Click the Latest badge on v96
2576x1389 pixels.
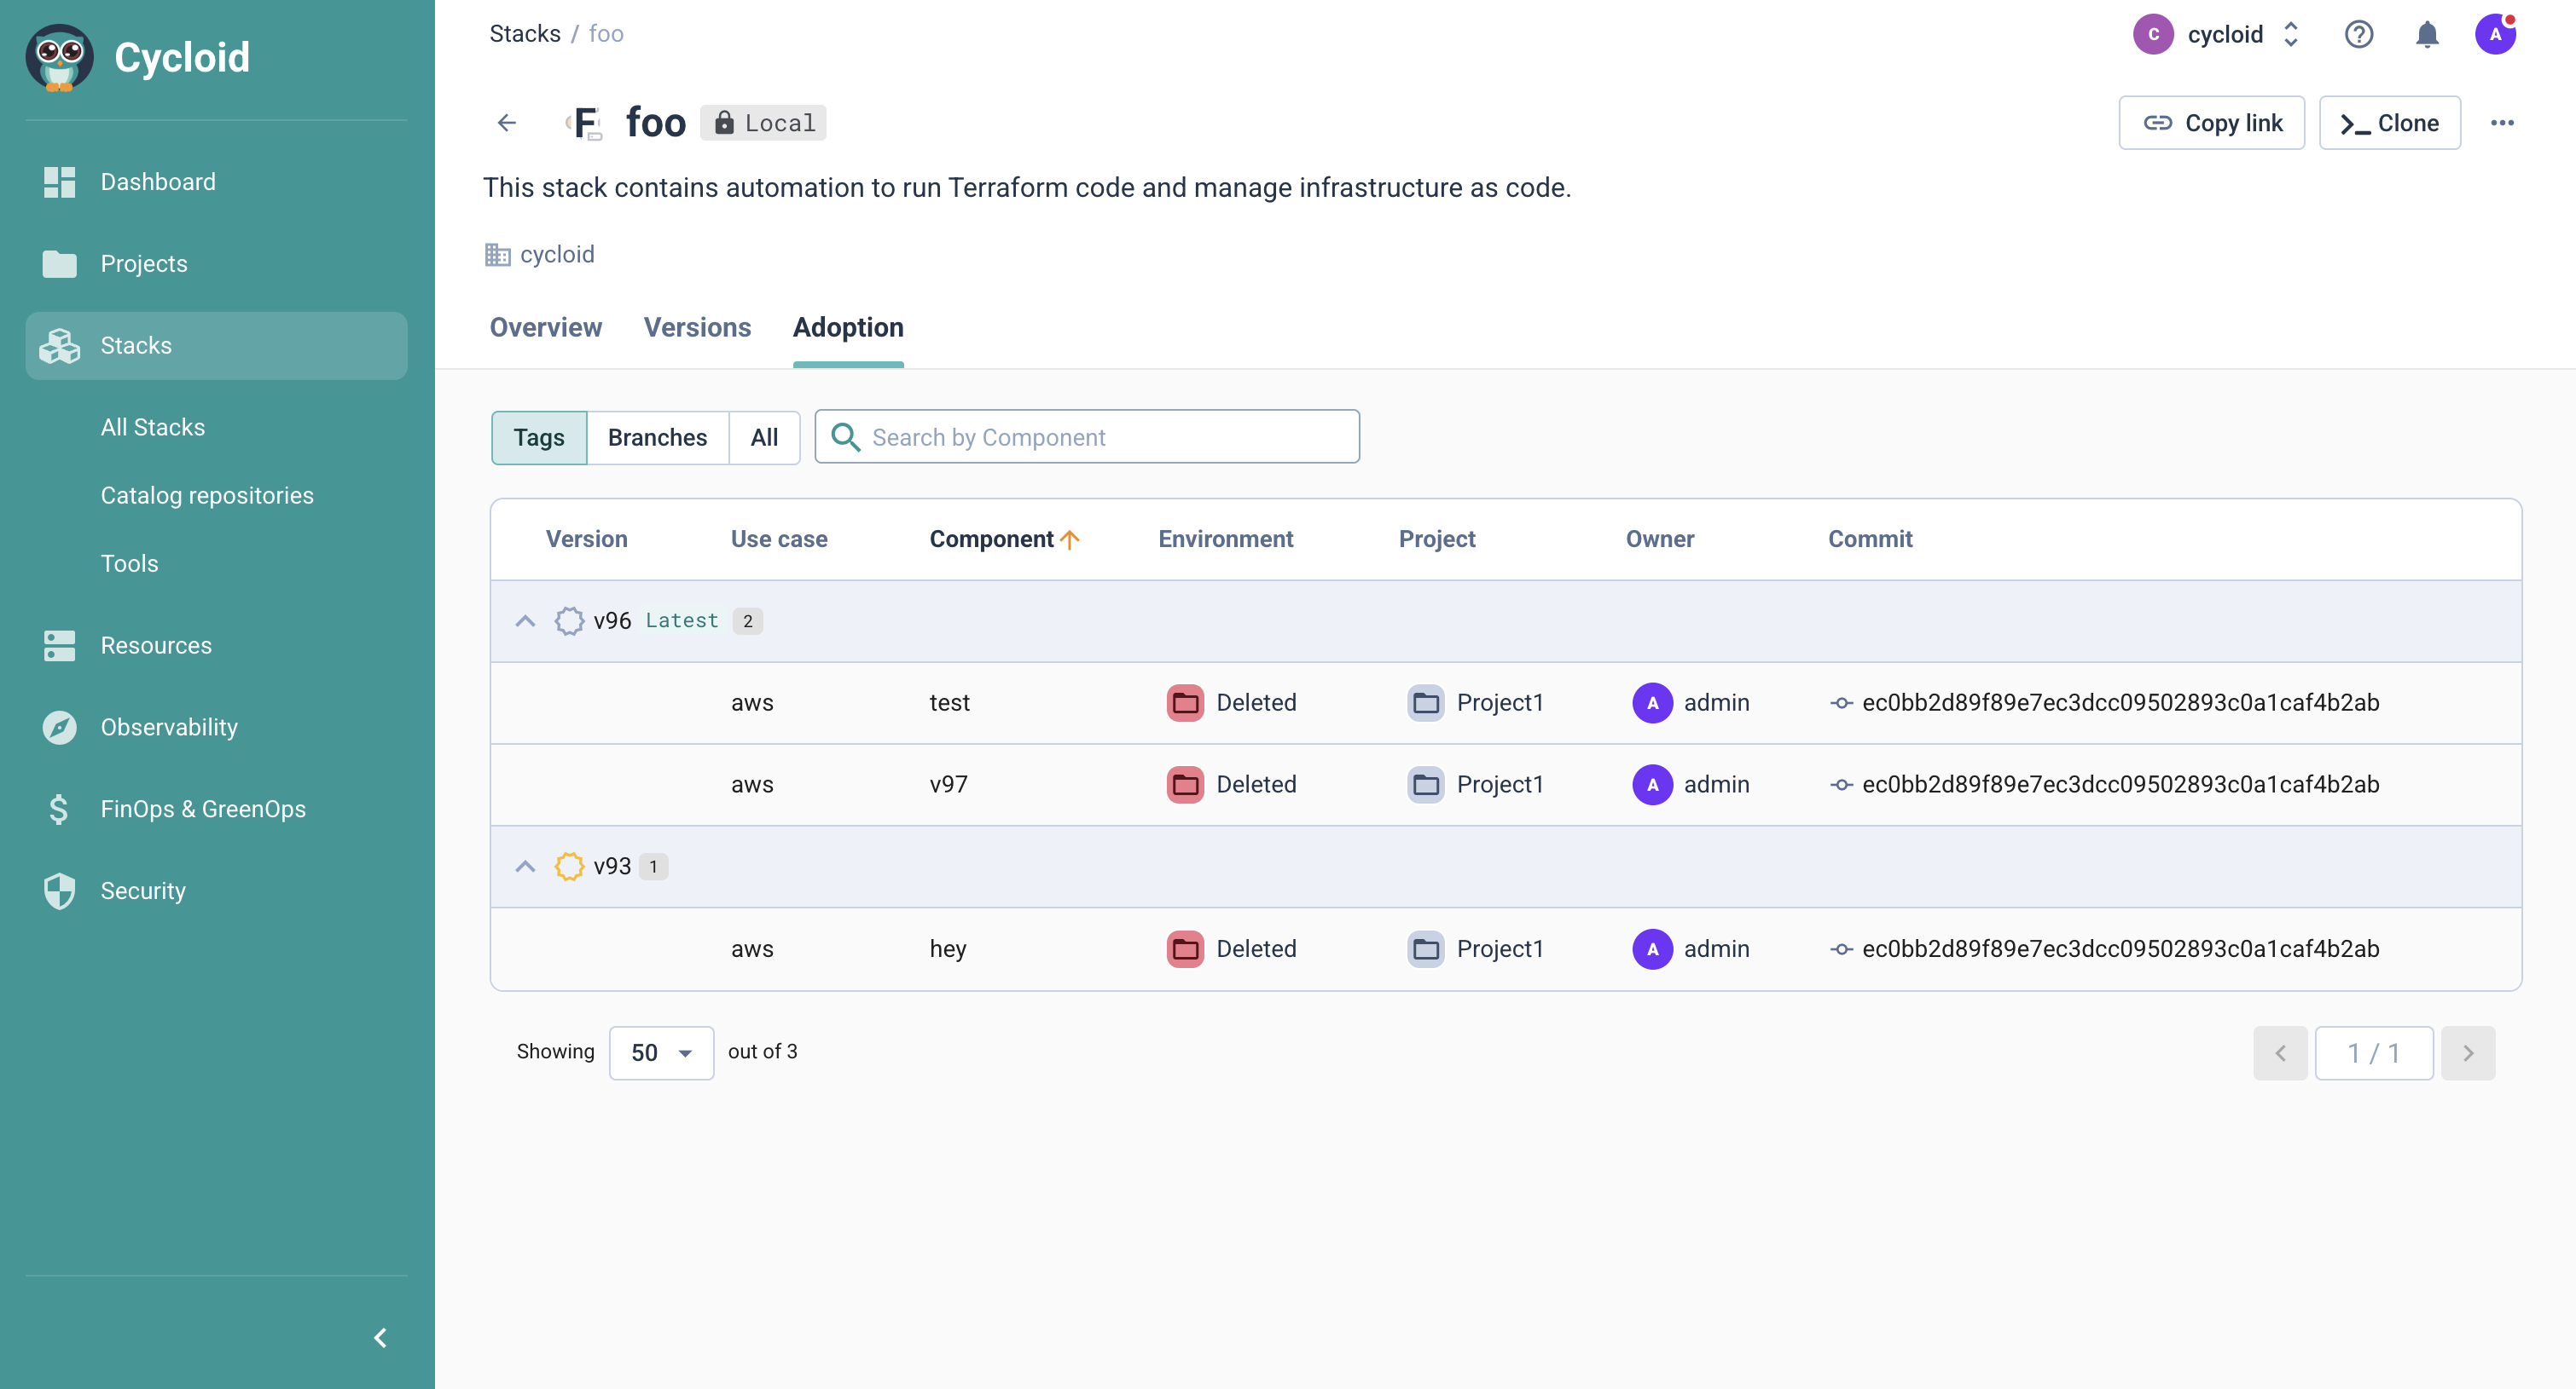(x=682, y=620)
